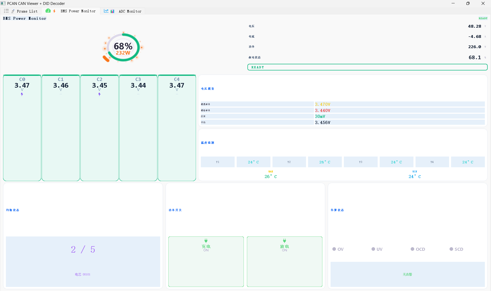Click the OV alarm indicator
The height and width of the screenshot is (291, 491).
(338, 249)
